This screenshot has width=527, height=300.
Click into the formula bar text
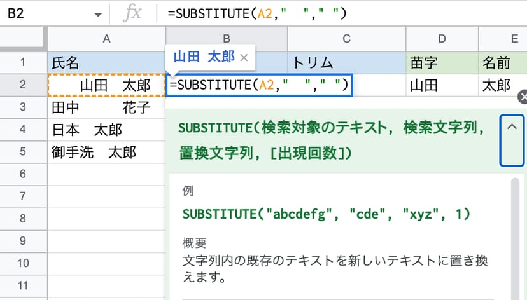click(x=318, y=13)
